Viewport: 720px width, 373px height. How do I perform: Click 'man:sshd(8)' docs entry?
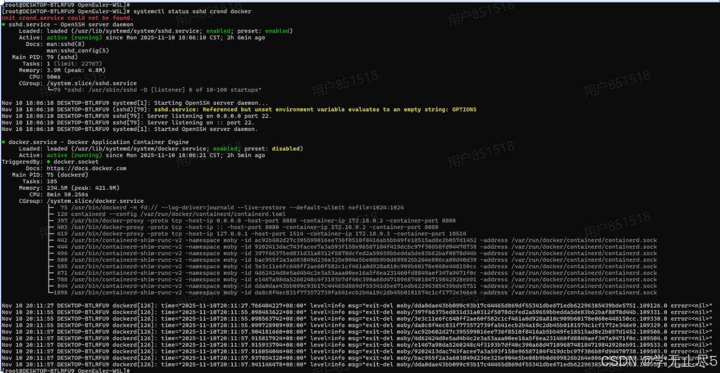(65, 44)
